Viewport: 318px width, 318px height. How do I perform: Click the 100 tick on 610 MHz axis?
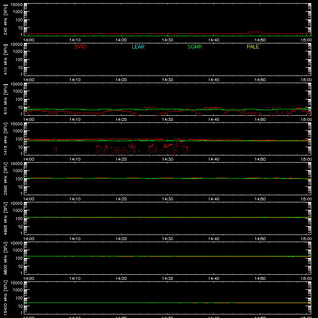coord(19,99)
